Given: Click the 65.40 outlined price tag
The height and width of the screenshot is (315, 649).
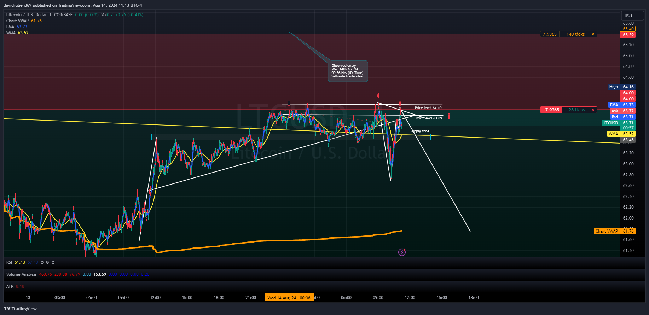Looking at the screenshot, I should [x=628, y=29].
